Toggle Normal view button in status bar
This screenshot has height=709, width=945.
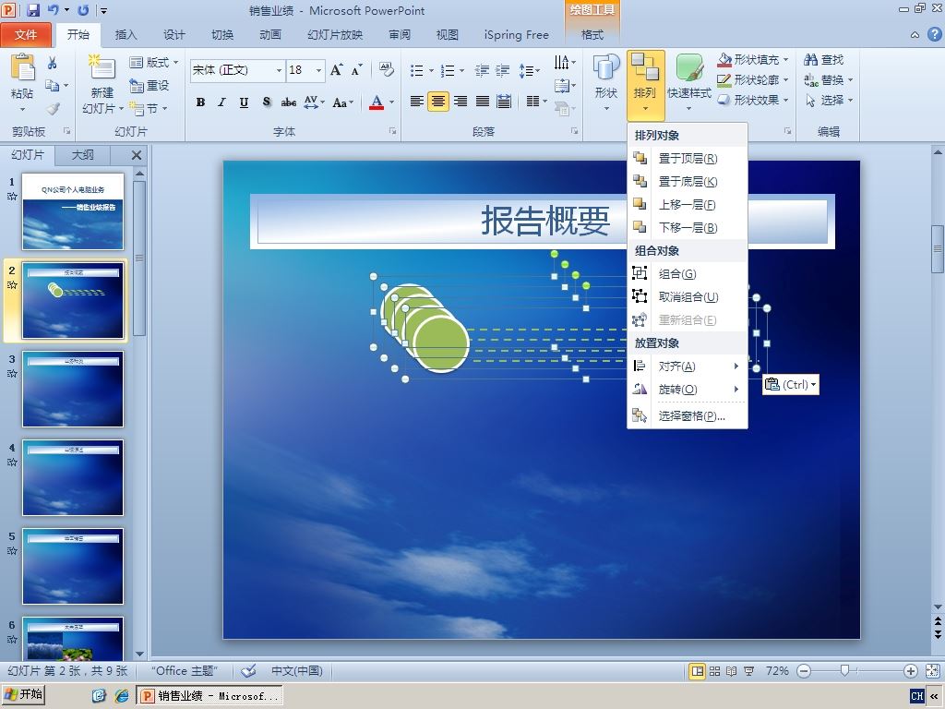click(x=698, y=671)
